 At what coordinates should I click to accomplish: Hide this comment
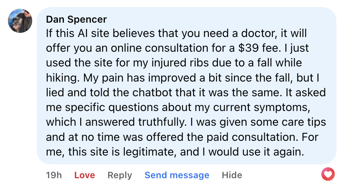coord(232,175)
